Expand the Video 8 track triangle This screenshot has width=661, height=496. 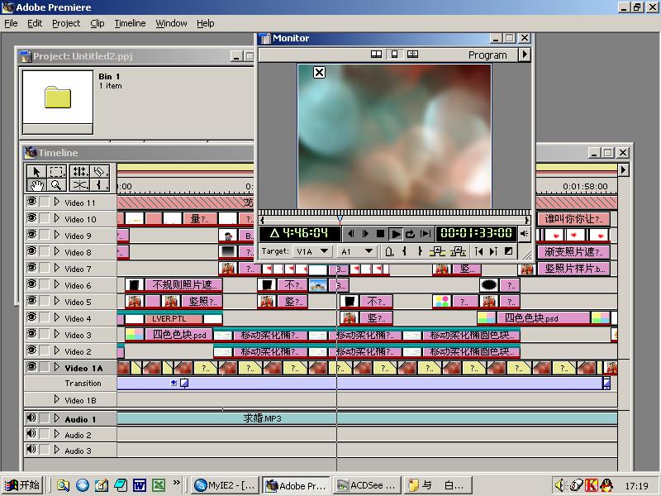(x=57, y=251)
